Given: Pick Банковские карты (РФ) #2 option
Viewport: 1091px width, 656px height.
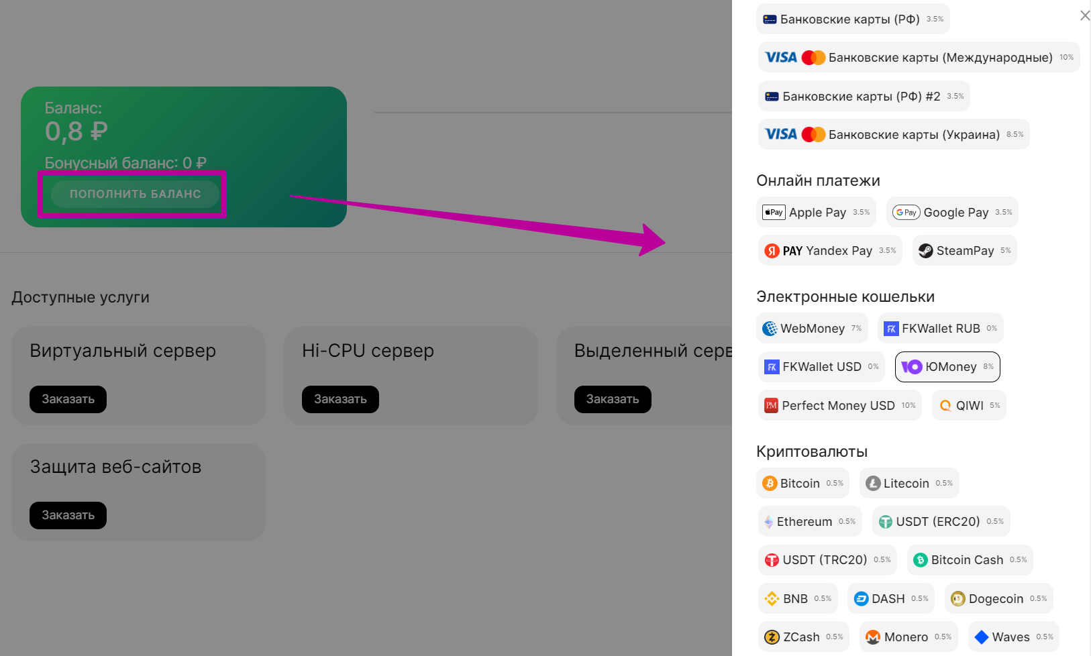Looking at the screenshot, I should (864, 96).
